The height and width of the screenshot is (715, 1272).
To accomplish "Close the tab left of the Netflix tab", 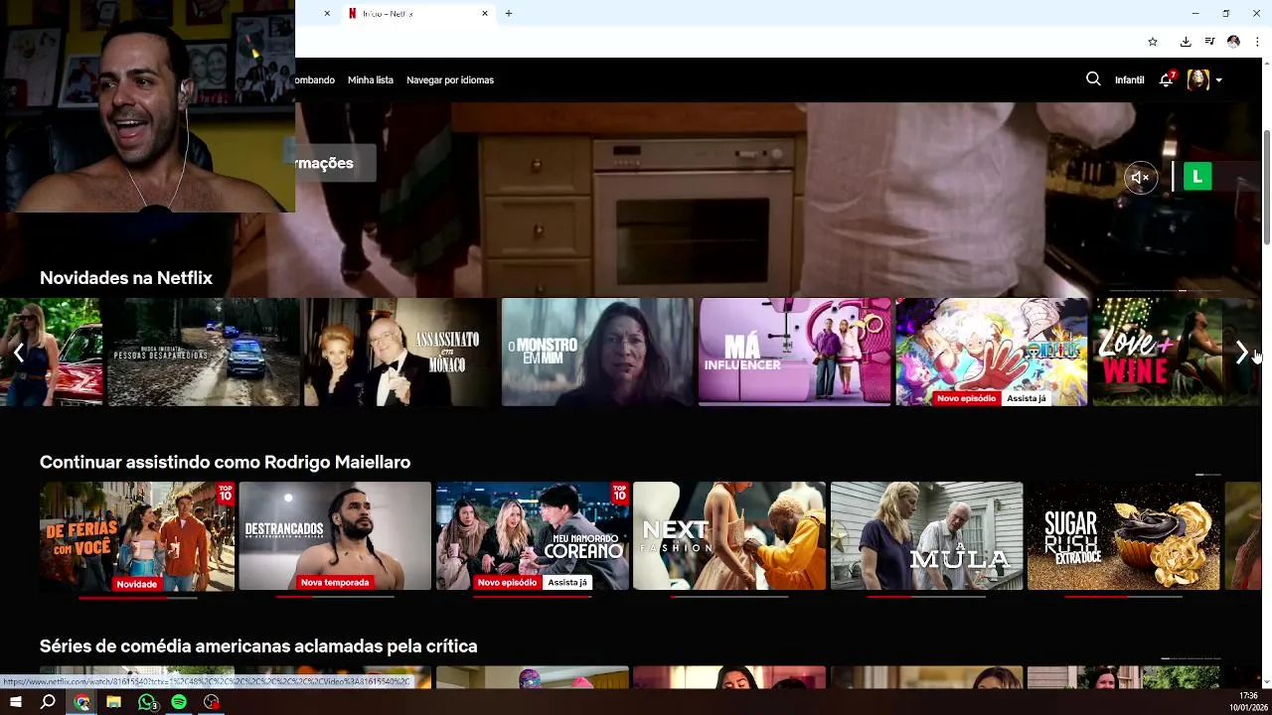I will 327,14.
